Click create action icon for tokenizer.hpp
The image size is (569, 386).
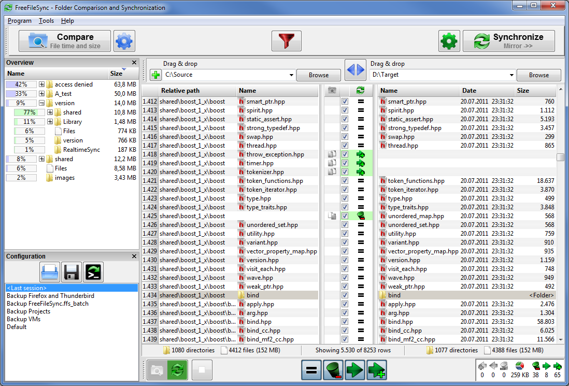click(361, 172)
